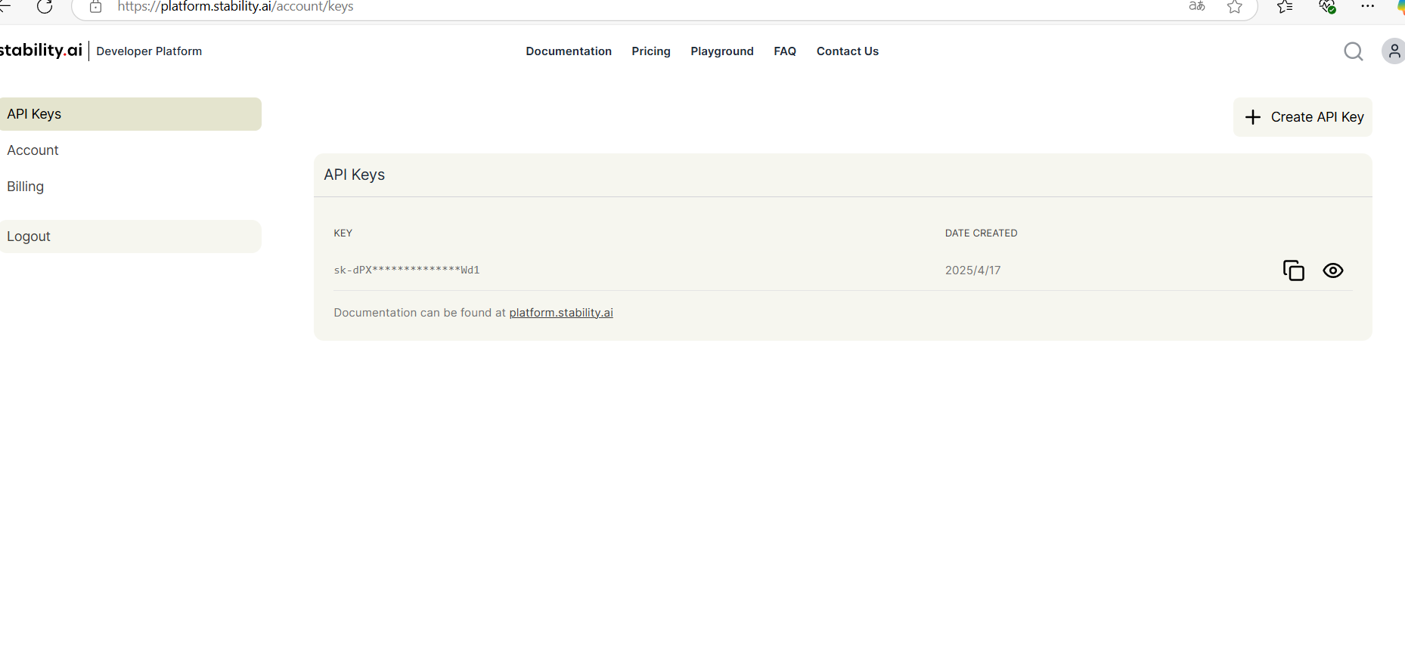Open the Contact Us nav item
This screenshot has height=652, width=1405.
(x=848, y=51)
